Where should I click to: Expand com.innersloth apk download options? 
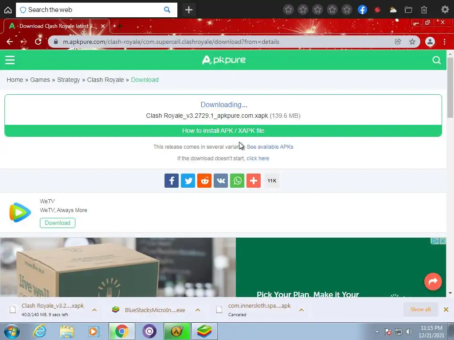(x=301, y=310)
